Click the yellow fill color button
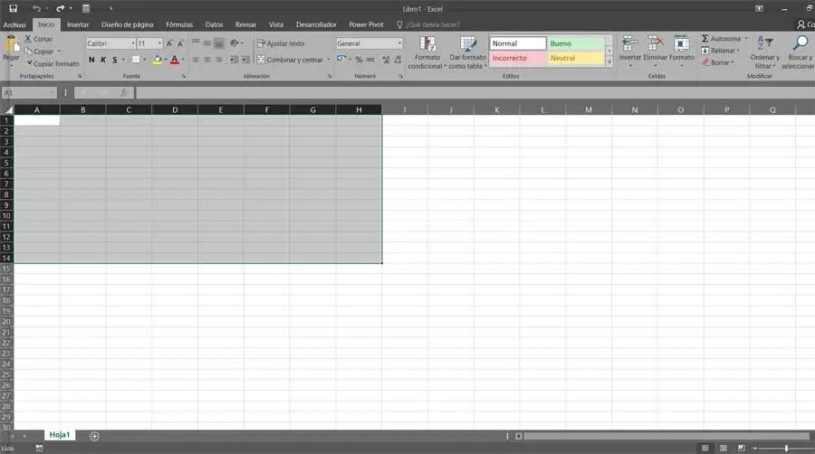The height and width of the screenshot is (454, 815). pos(157,60)
